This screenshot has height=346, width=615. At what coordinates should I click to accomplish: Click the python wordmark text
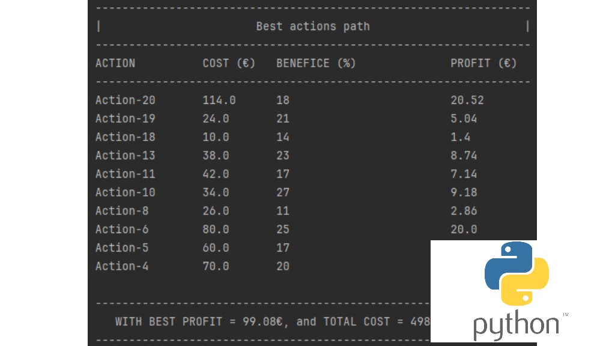pos(517,326)
